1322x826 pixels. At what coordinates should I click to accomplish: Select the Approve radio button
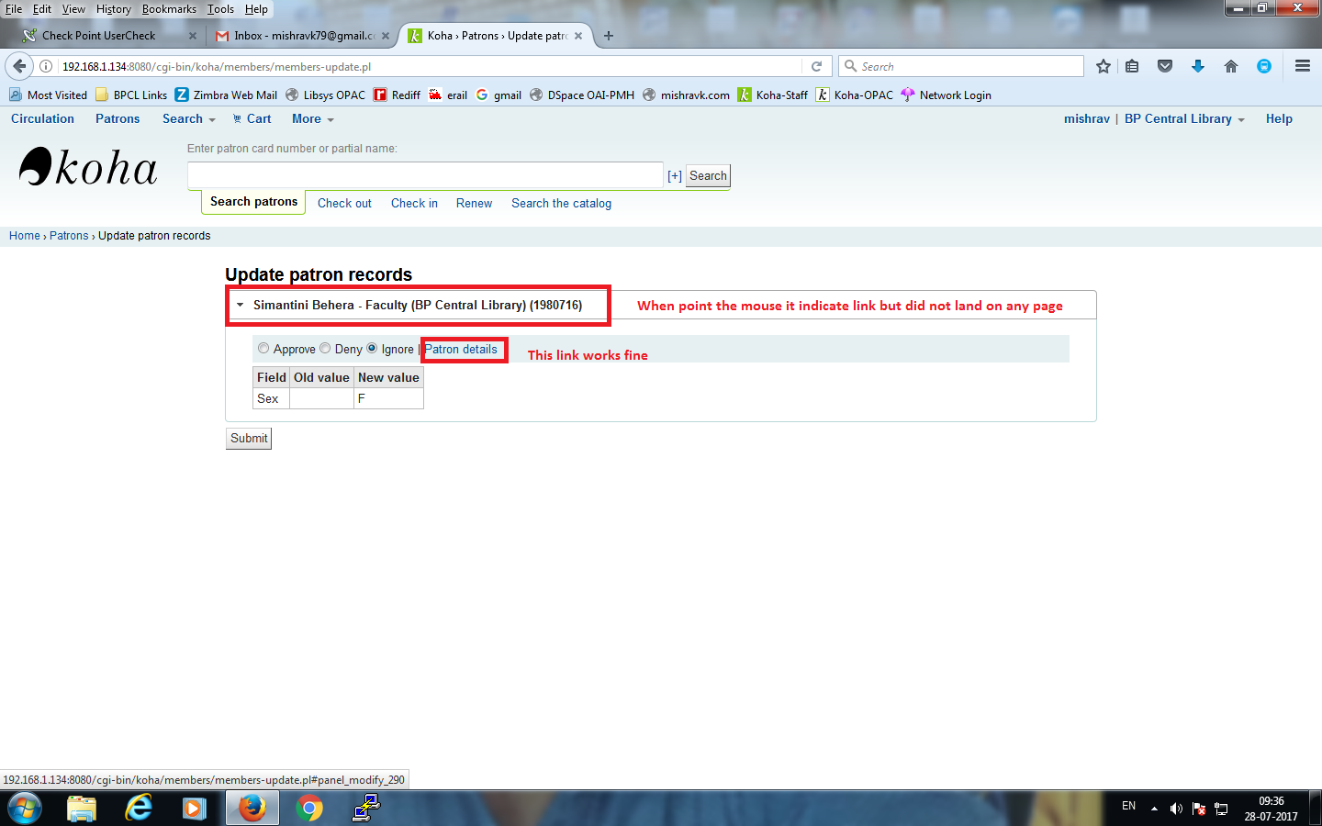(x=263, y=349)
